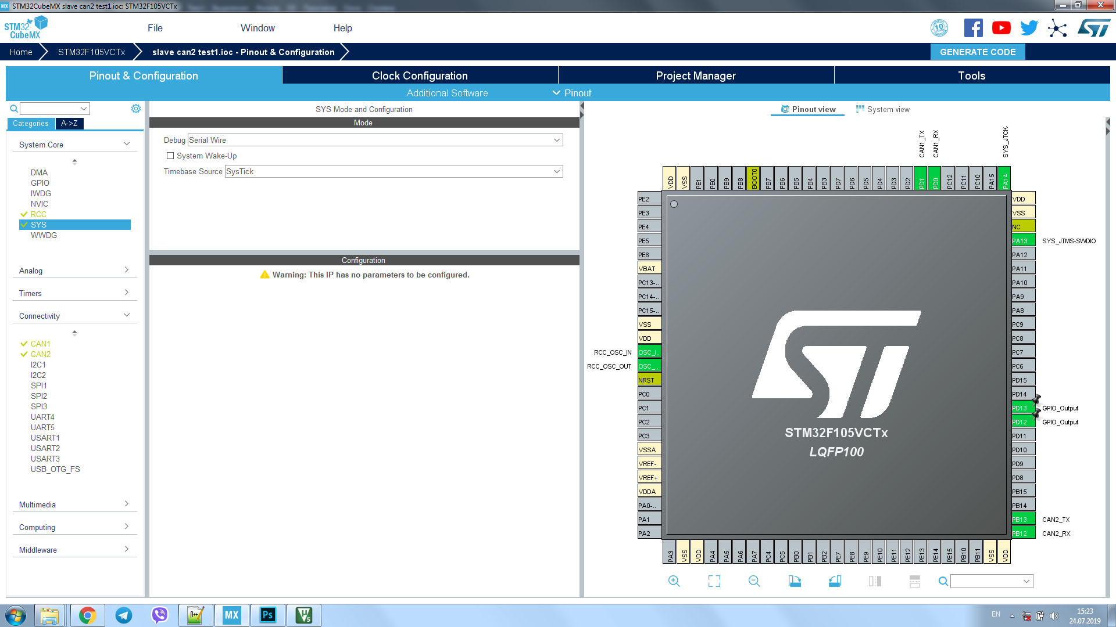This screenshot has width=1116, height=627.
Task: Open Viber from the taskbar
Action: tap(160, 615)
